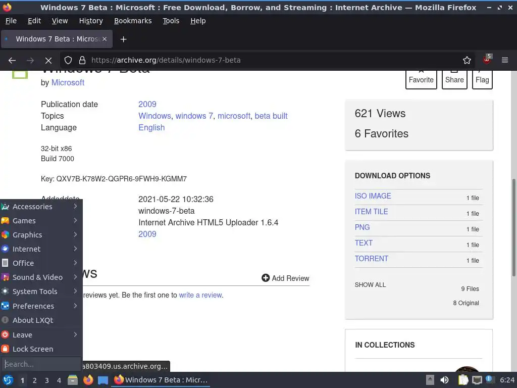Focus the start menu Search field
517x388 pixels.
[x=41, y=364]
